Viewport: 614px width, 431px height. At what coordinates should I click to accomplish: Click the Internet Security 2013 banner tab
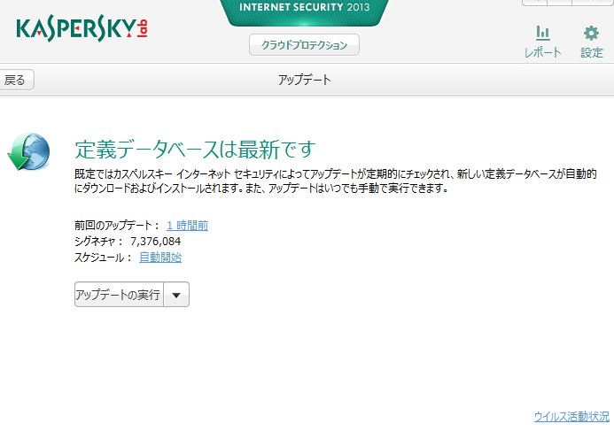click(x=304, y=12)
